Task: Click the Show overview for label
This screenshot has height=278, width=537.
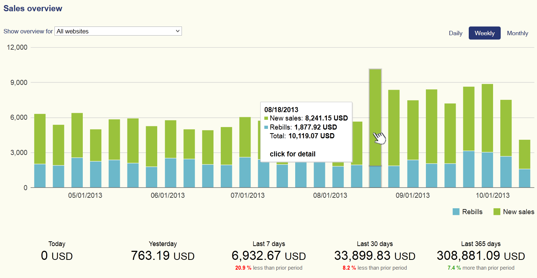Action: [x=28, y=31]
